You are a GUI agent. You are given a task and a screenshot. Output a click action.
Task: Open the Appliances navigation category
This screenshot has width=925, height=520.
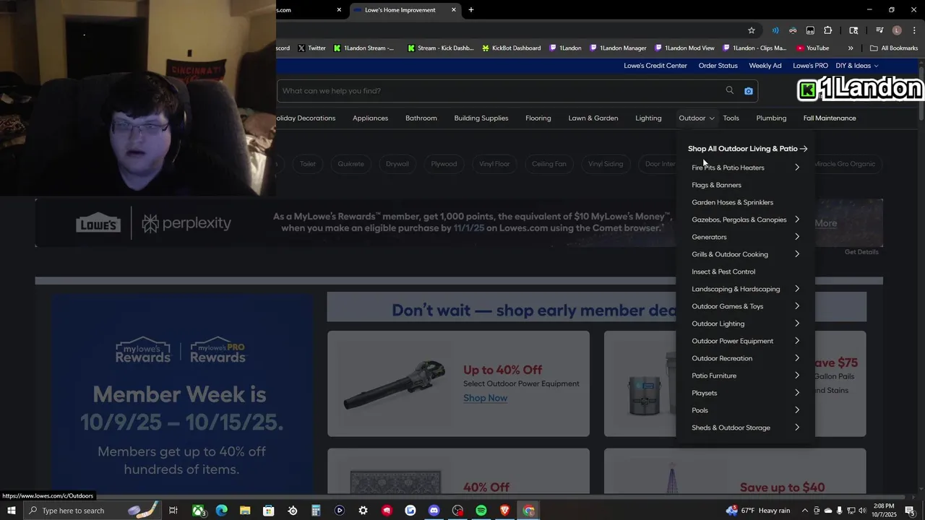370,118
